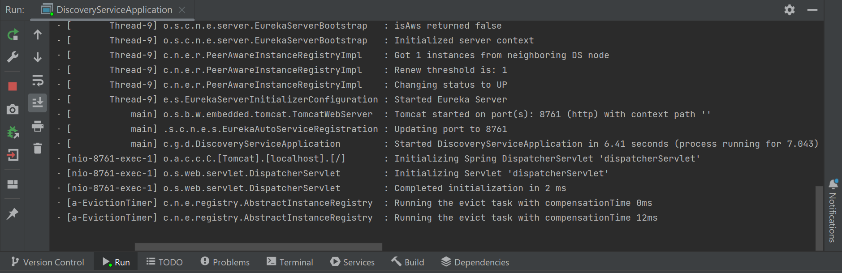
Task: Click the bug icon with green arrows
Action: click(x=13, y=132)
